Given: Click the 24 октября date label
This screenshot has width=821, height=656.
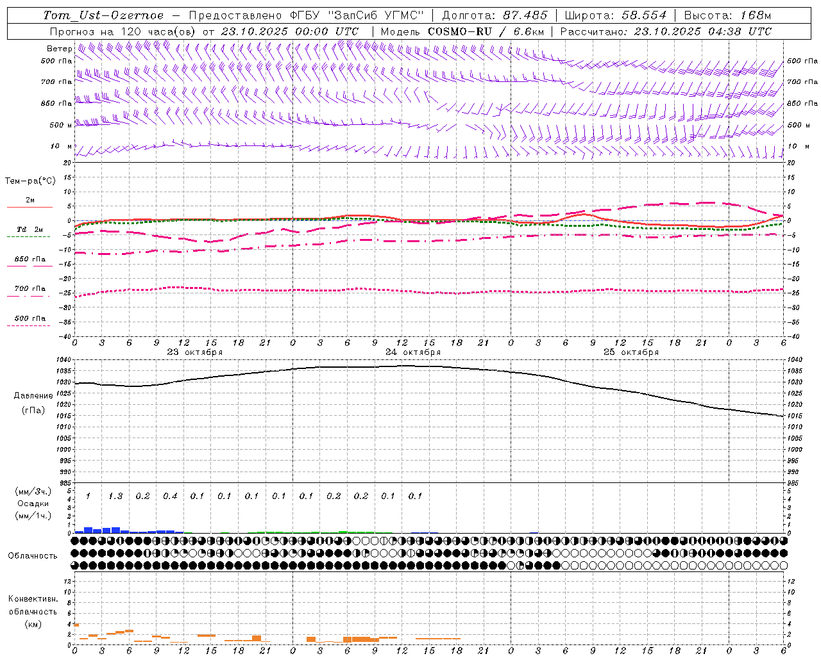Looking at the screenshot, I should pyautogui.click(x=413, y=352).
